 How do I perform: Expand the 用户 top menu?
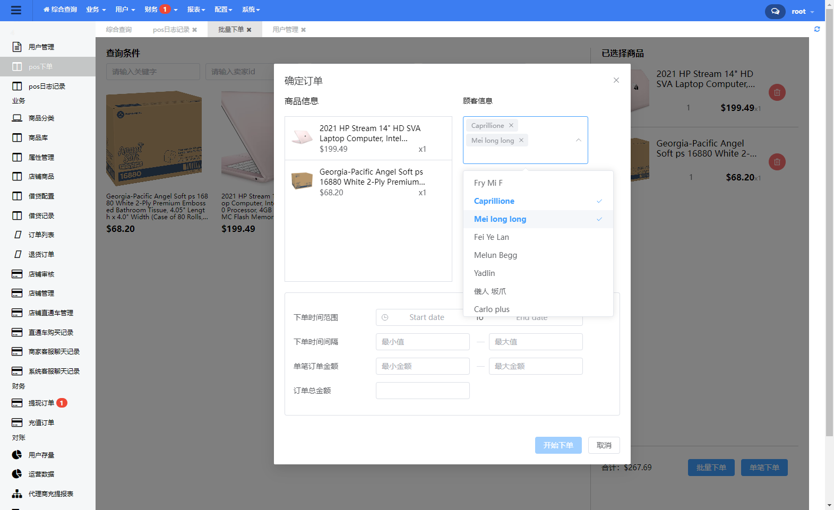tap(125, 10)
